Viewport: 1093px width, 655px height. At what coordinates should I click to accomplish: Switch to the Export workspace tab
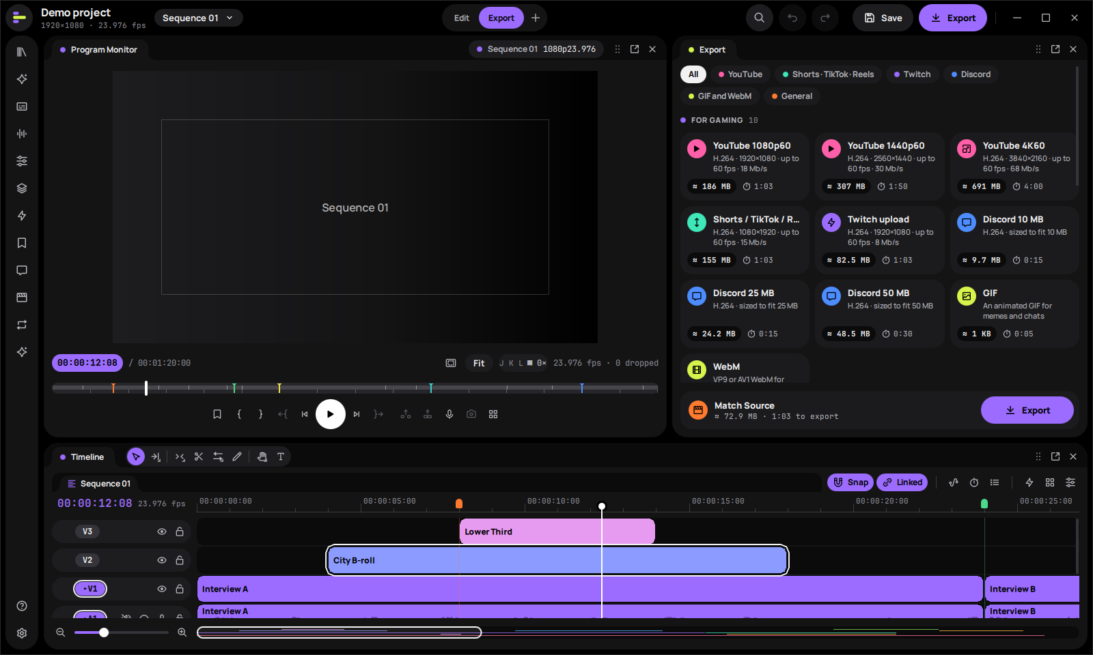tap(501, 18)
